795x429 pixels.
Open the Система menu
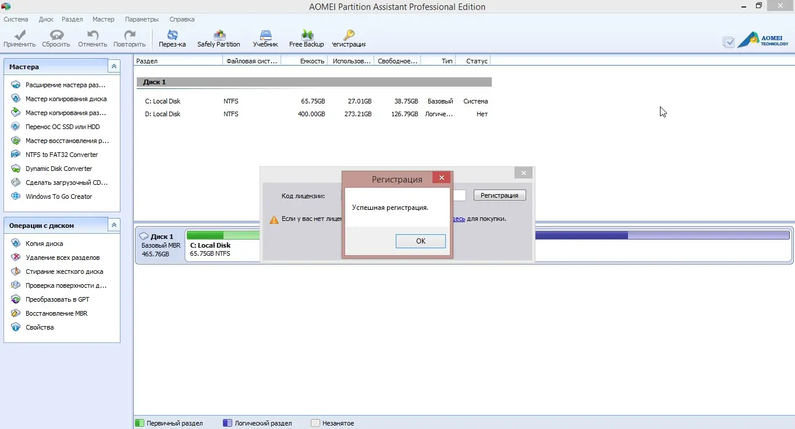(x=16, y=19)
